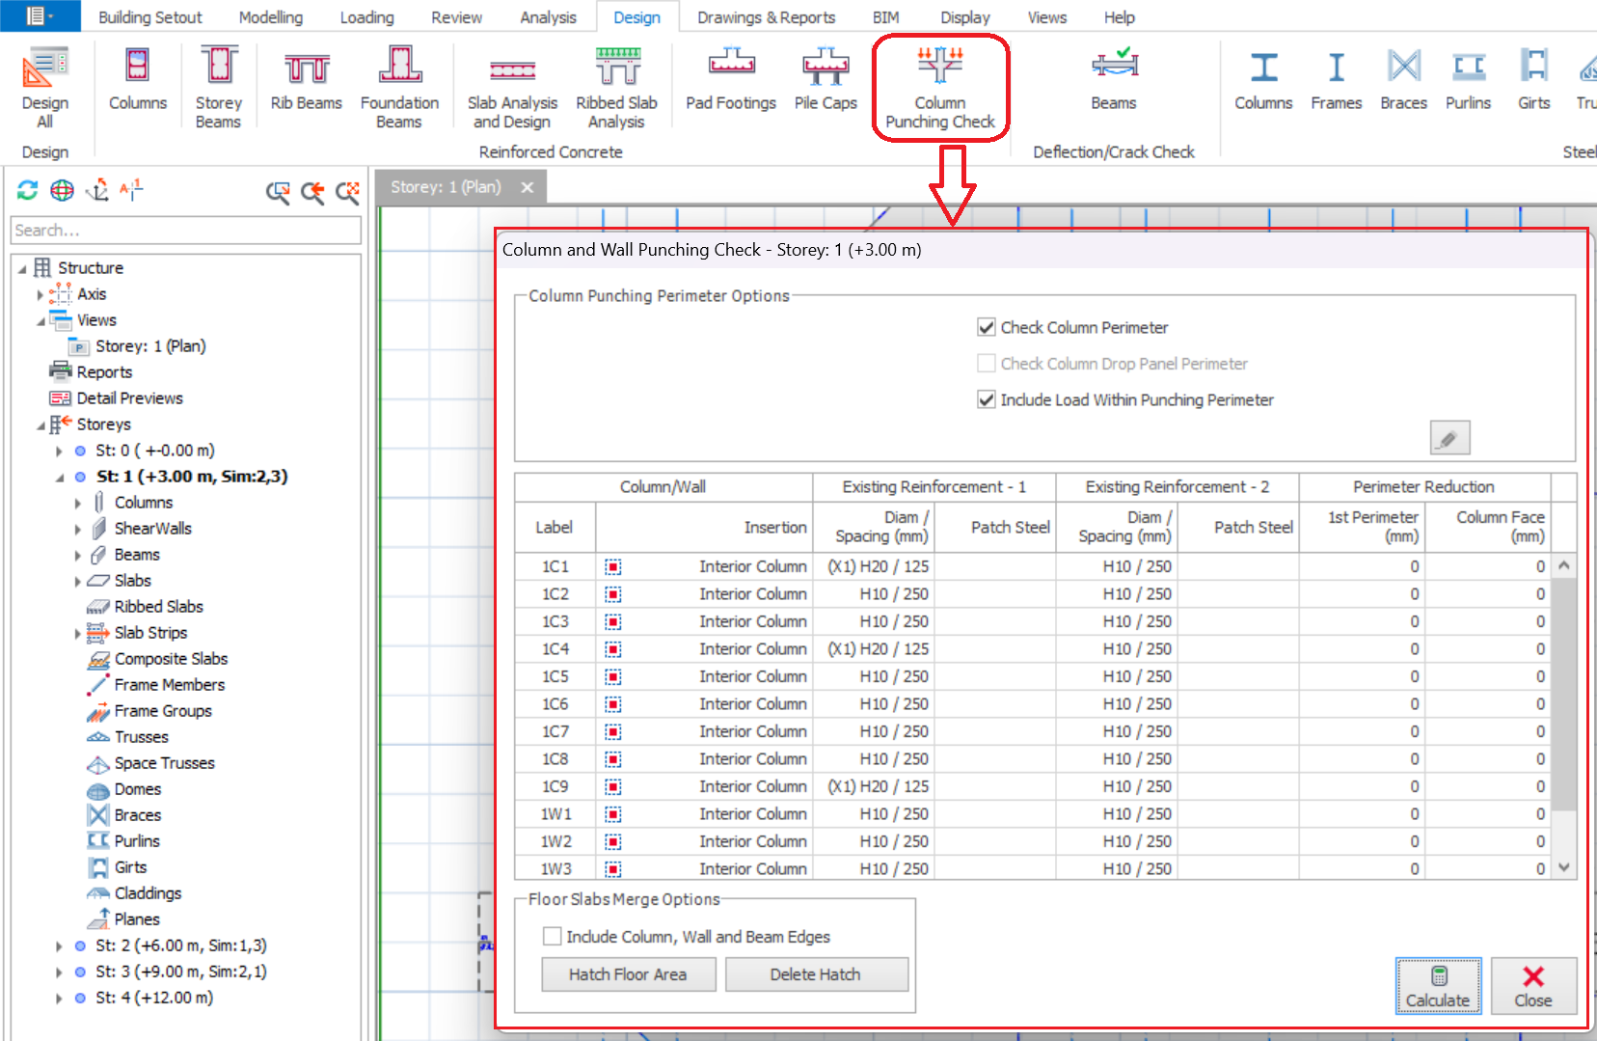
Task: Click the pencil edit icon in dialog
Action: (1448, 438)
